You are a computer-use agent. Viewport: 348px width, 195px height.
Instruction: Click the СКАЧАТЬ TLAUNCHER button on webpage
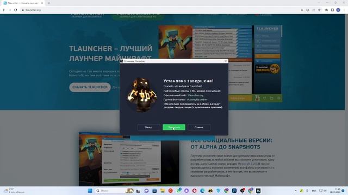point(90,87)
